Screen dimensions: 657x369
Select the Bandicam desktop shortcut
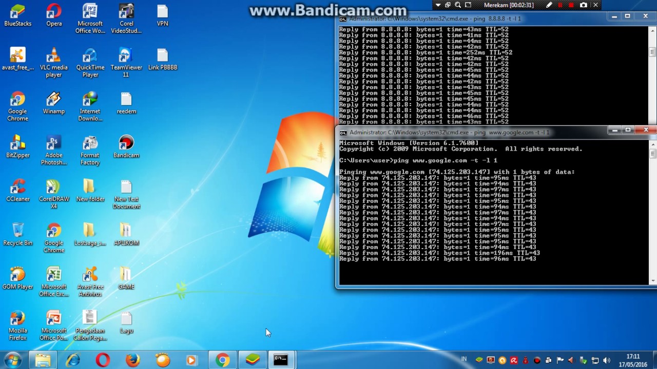pos(126,147)
